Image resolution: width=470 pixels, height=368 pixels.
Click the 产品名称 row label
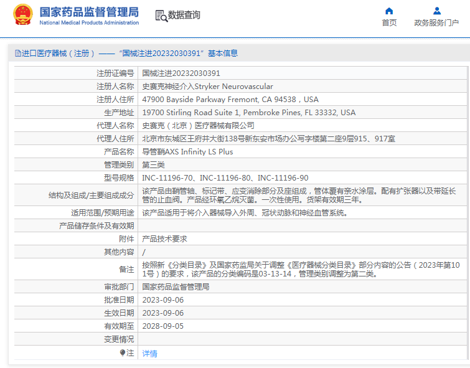119,152
